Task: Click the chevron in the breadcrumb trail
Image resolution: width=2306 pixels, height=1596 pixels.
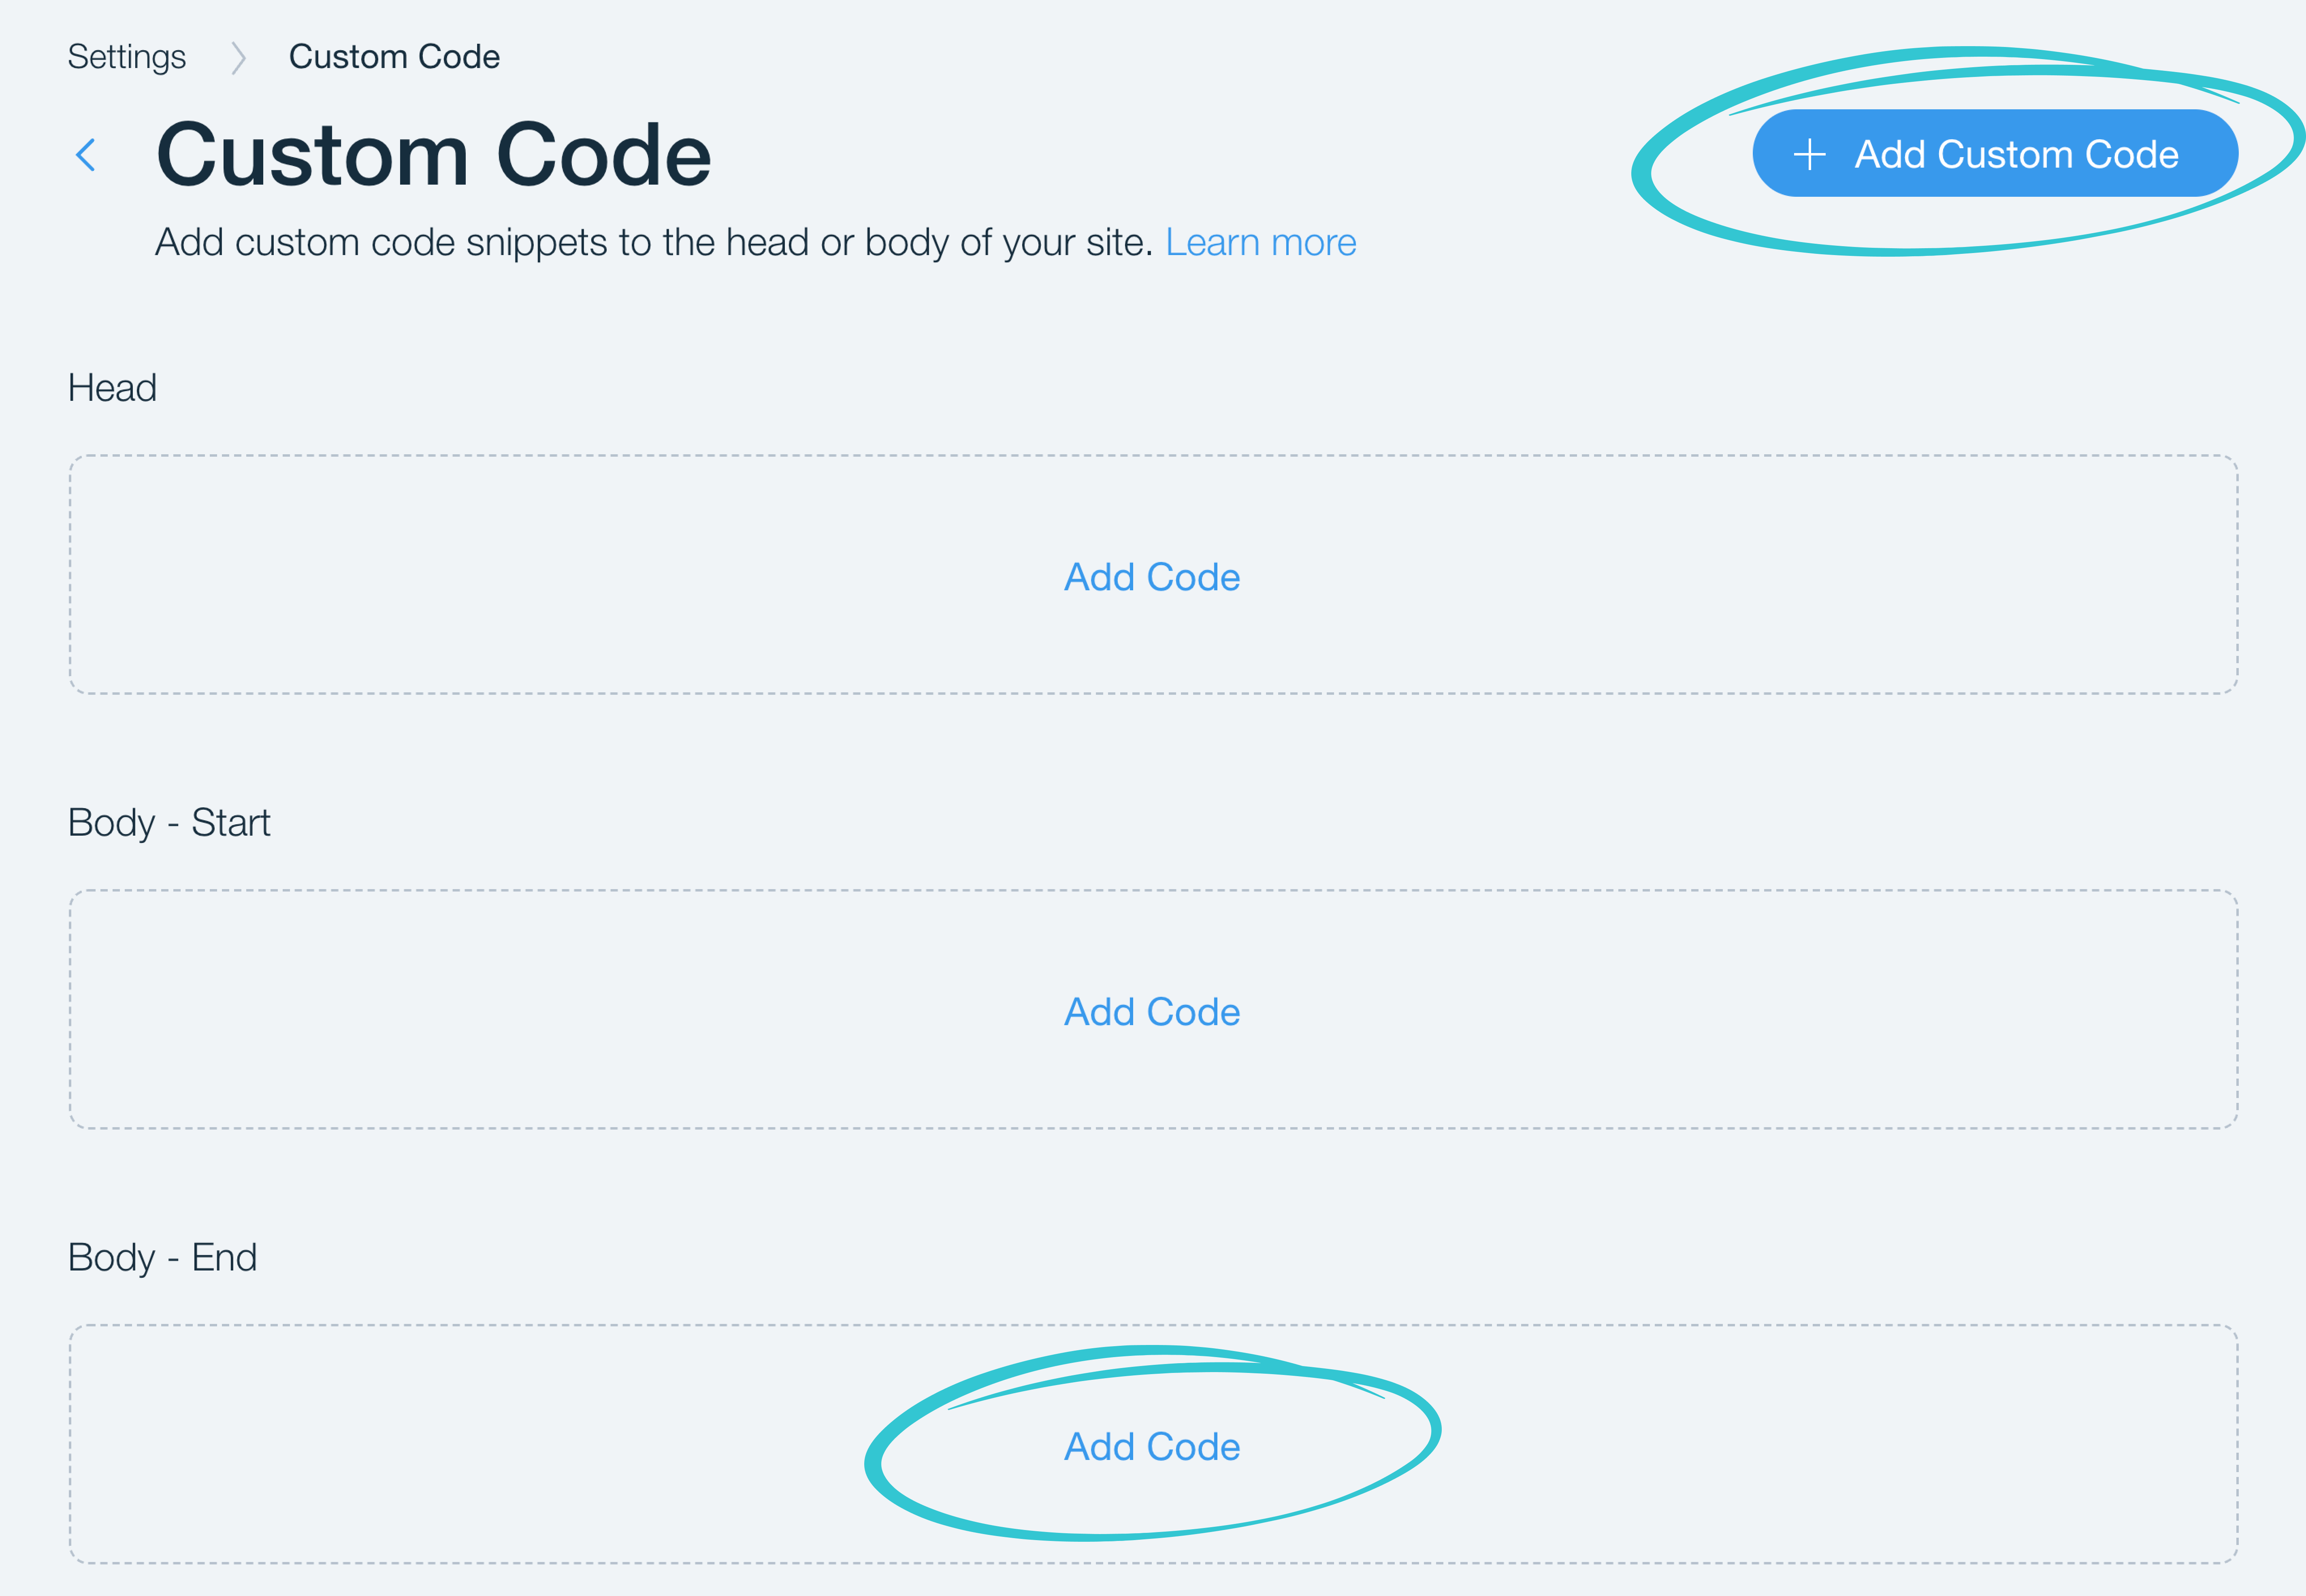Action: [x=239, y=57]
